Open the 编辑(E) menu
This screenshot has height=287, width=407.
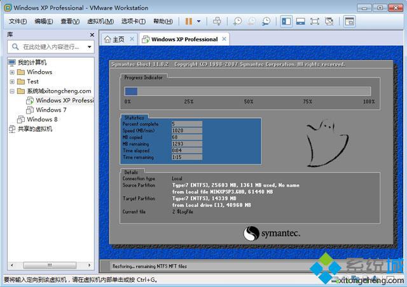click(44, 21)
